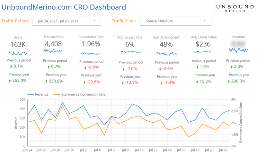The height and width of the screenshot is (156, 257).
Task: Click the blurred Revenue scorecard value
Action: (238, 43)
